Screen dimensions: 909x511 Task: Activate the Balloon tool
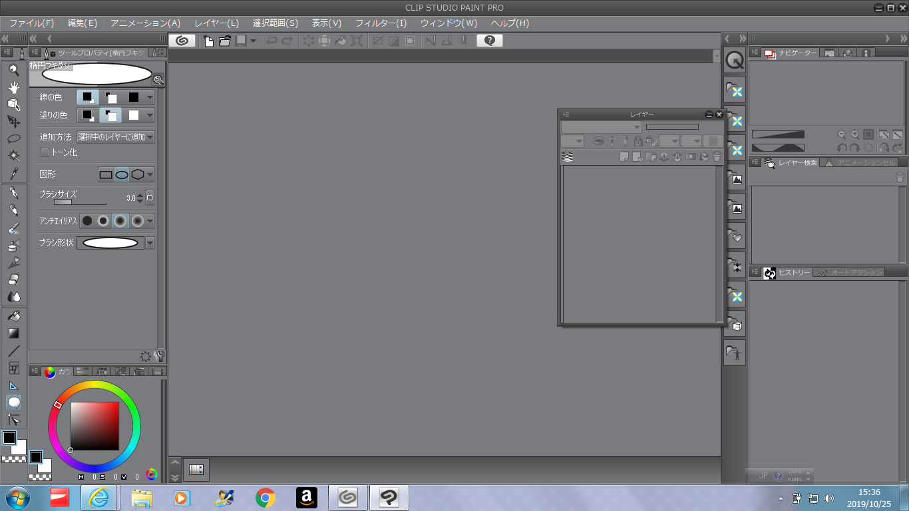13,402
